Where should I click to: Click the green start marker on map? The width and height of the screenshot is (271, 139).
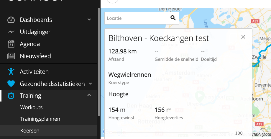point(200,96)
